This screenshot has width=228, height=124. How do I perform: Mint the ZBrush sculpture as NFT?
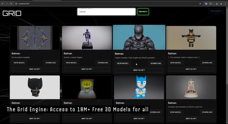[191, 118]
